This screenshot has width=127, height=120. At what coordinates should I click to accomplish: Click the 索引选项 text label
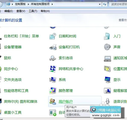[x=66, y=58]
